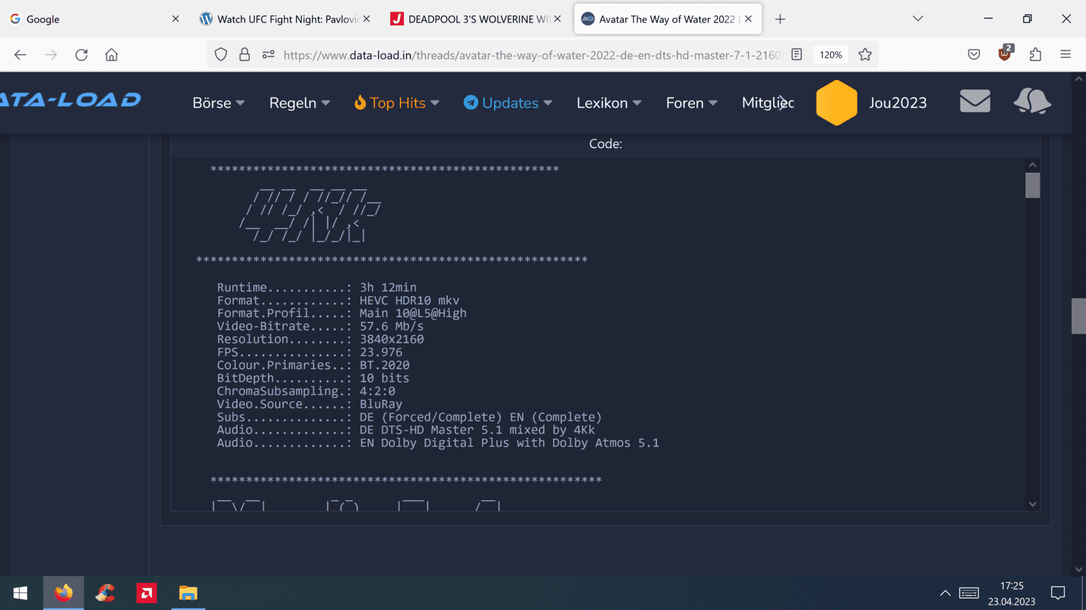Go back to the previous page
The image size is (1086, 610).
(20, 55)
